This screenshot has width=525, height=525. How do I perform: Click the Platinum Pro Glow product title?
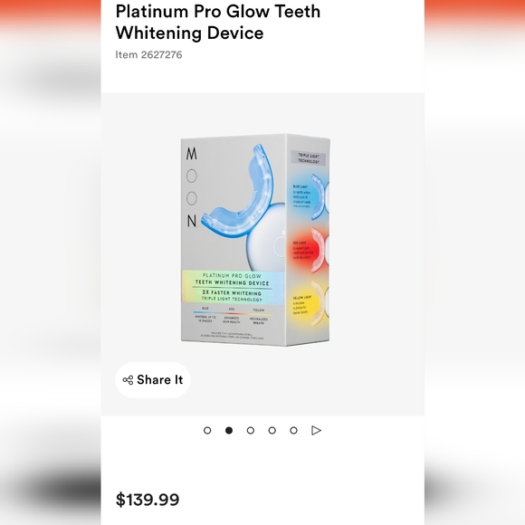tap(217, 22)
